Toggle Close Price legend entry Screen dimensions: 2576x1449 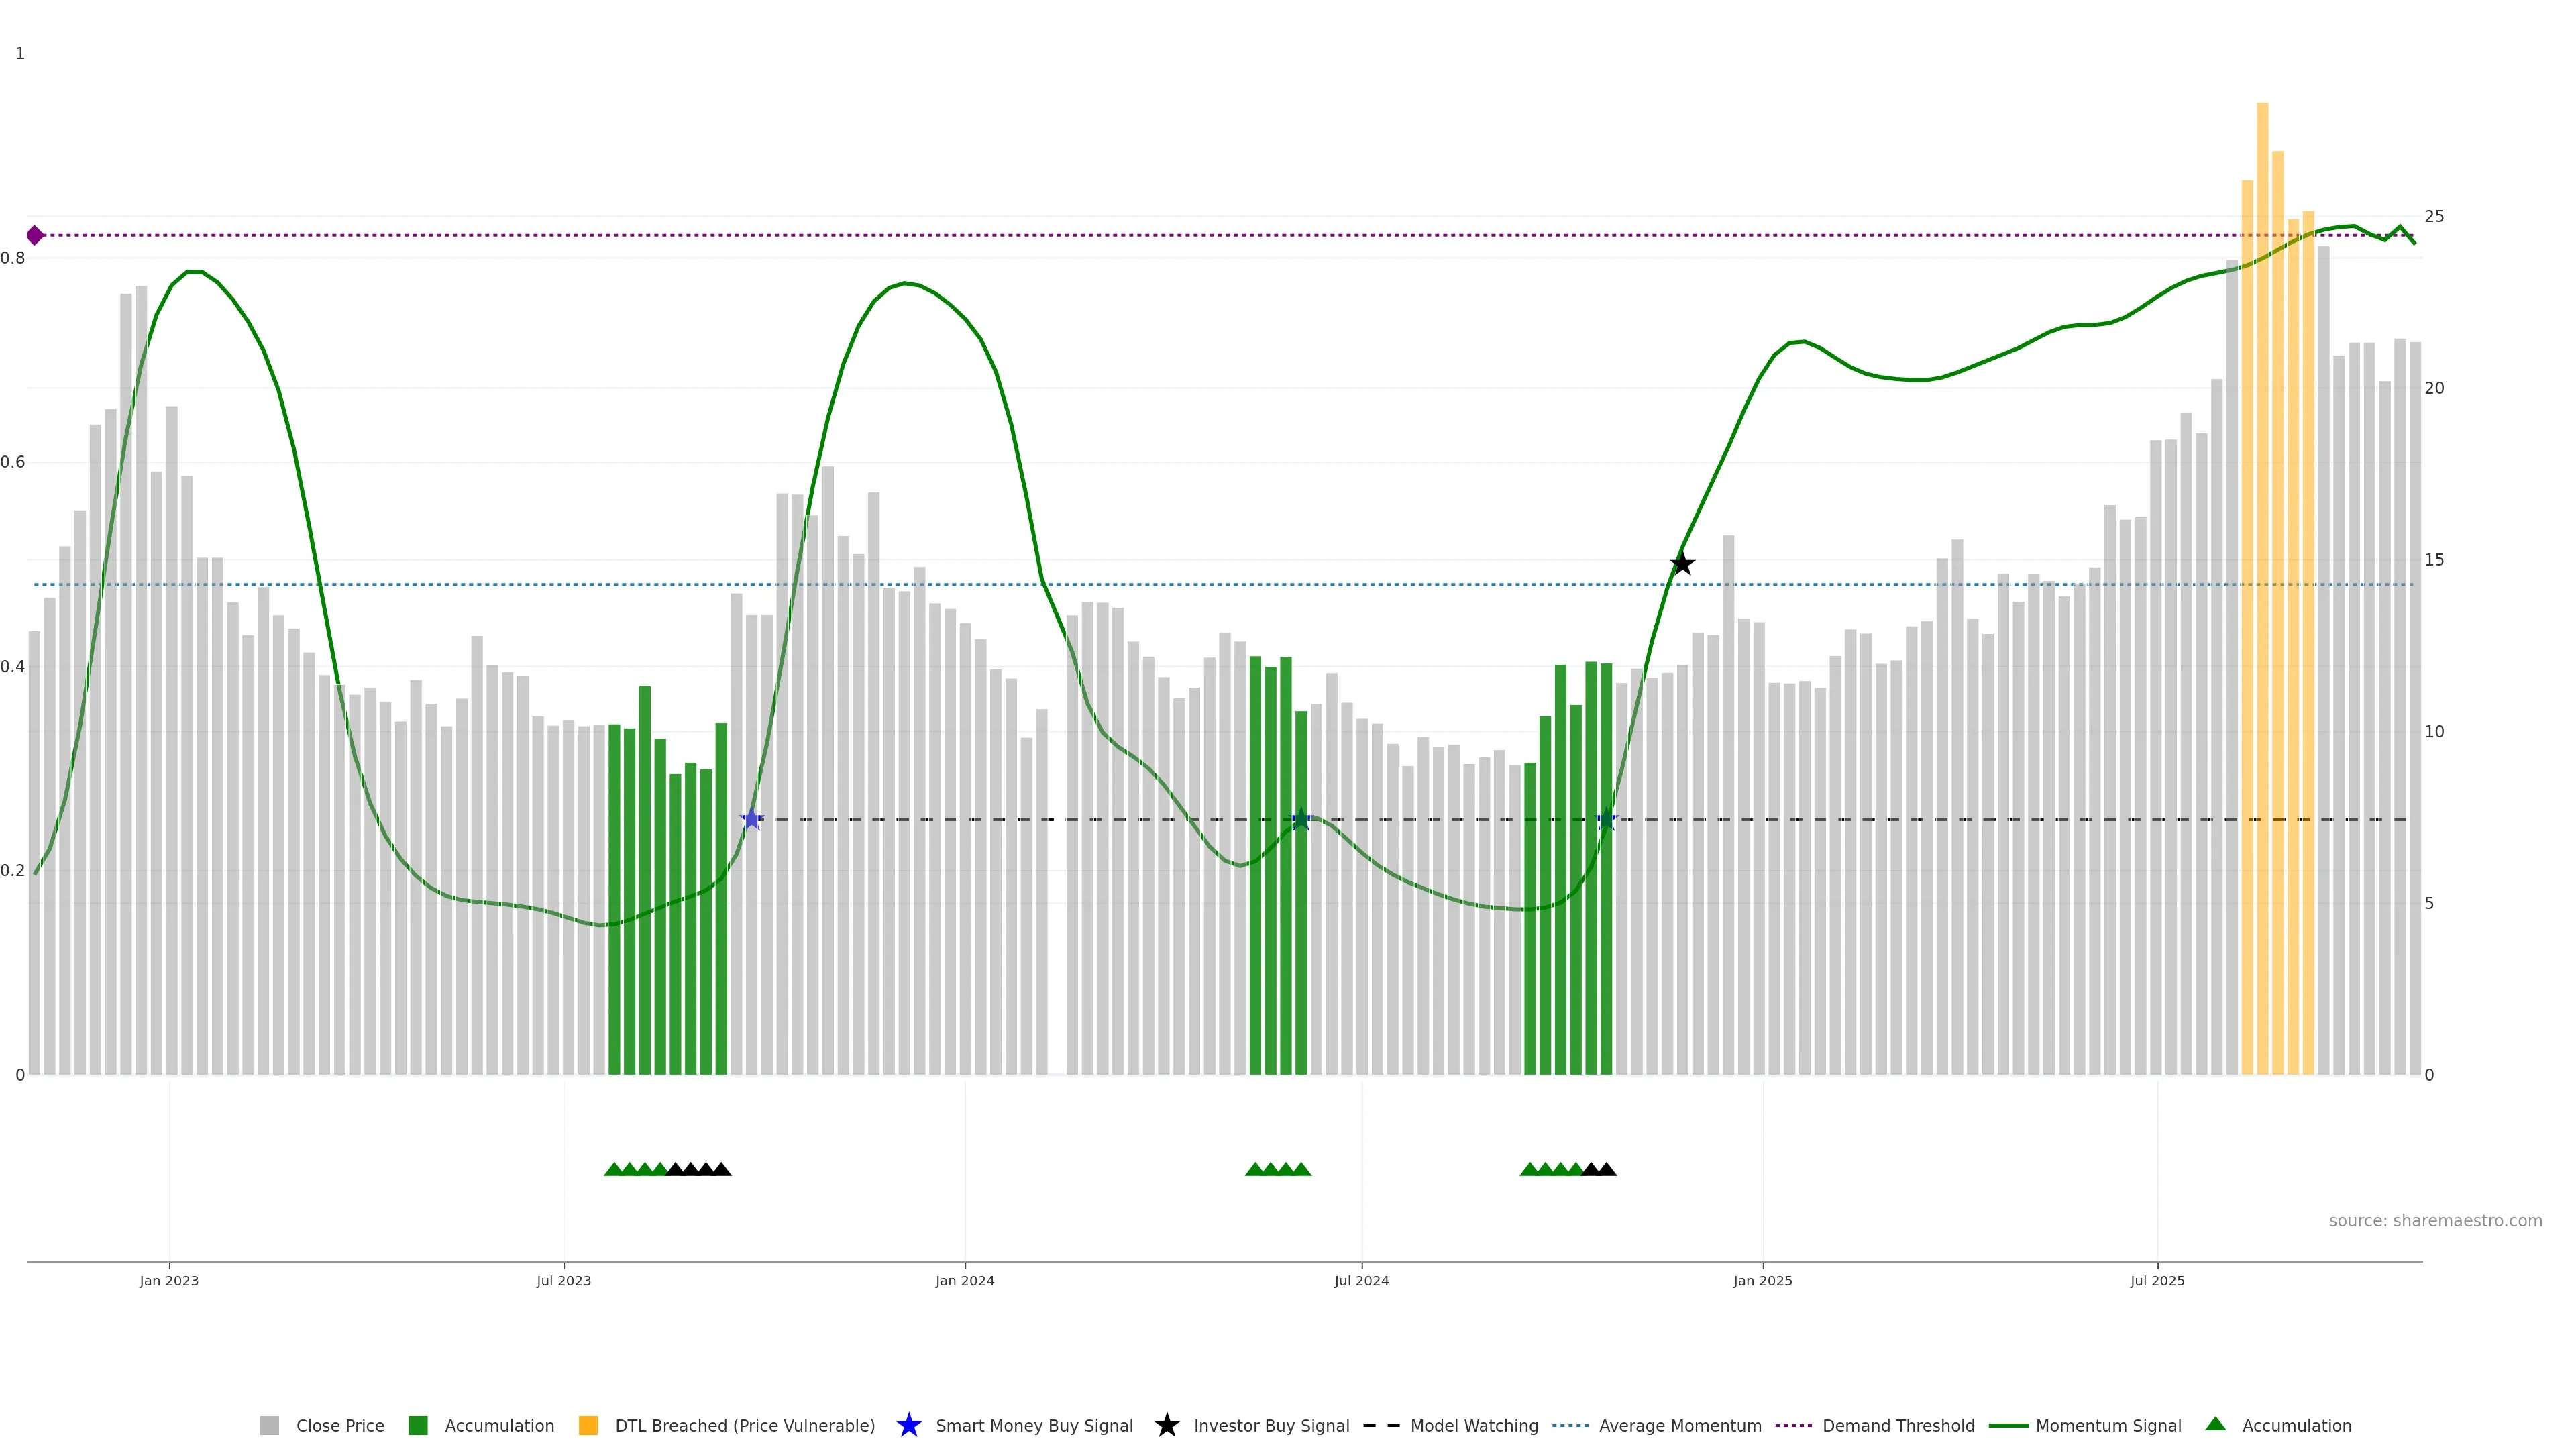(339, 1425)
